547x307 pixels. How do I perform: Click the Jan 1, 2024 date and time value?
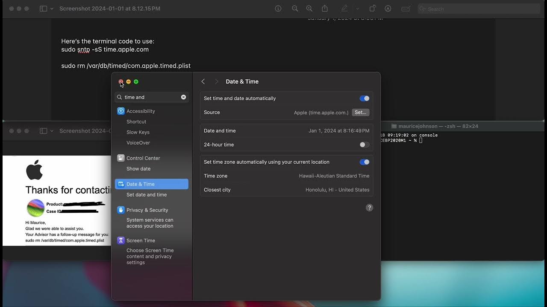click(339, 131)
